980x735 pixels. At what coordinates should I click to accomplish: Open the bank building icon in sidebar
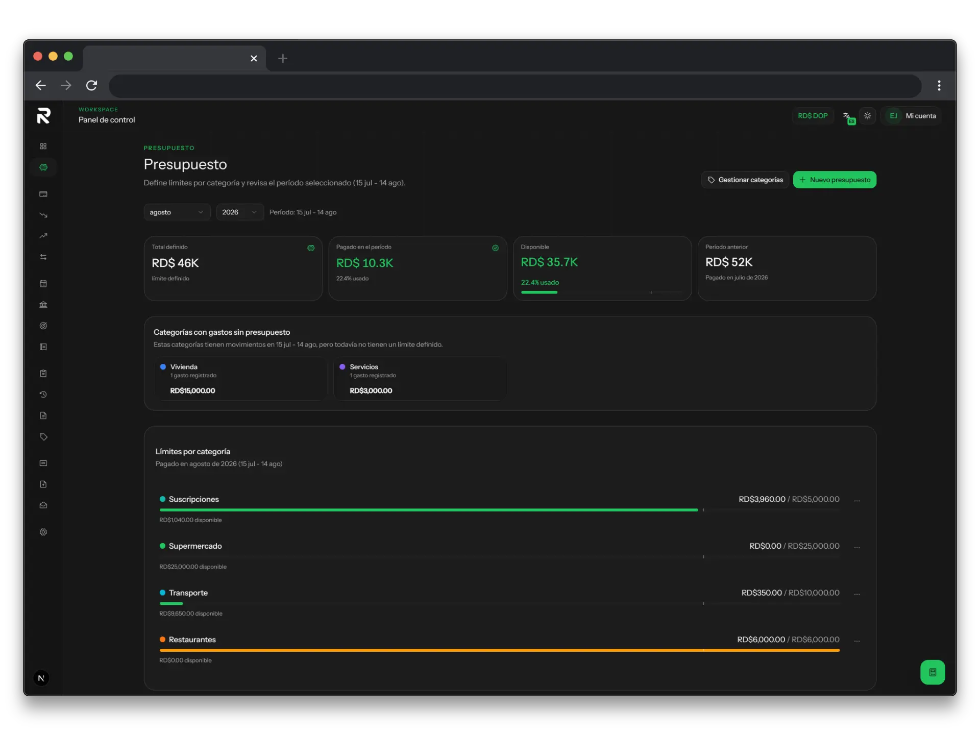click(x=43, y=305)
